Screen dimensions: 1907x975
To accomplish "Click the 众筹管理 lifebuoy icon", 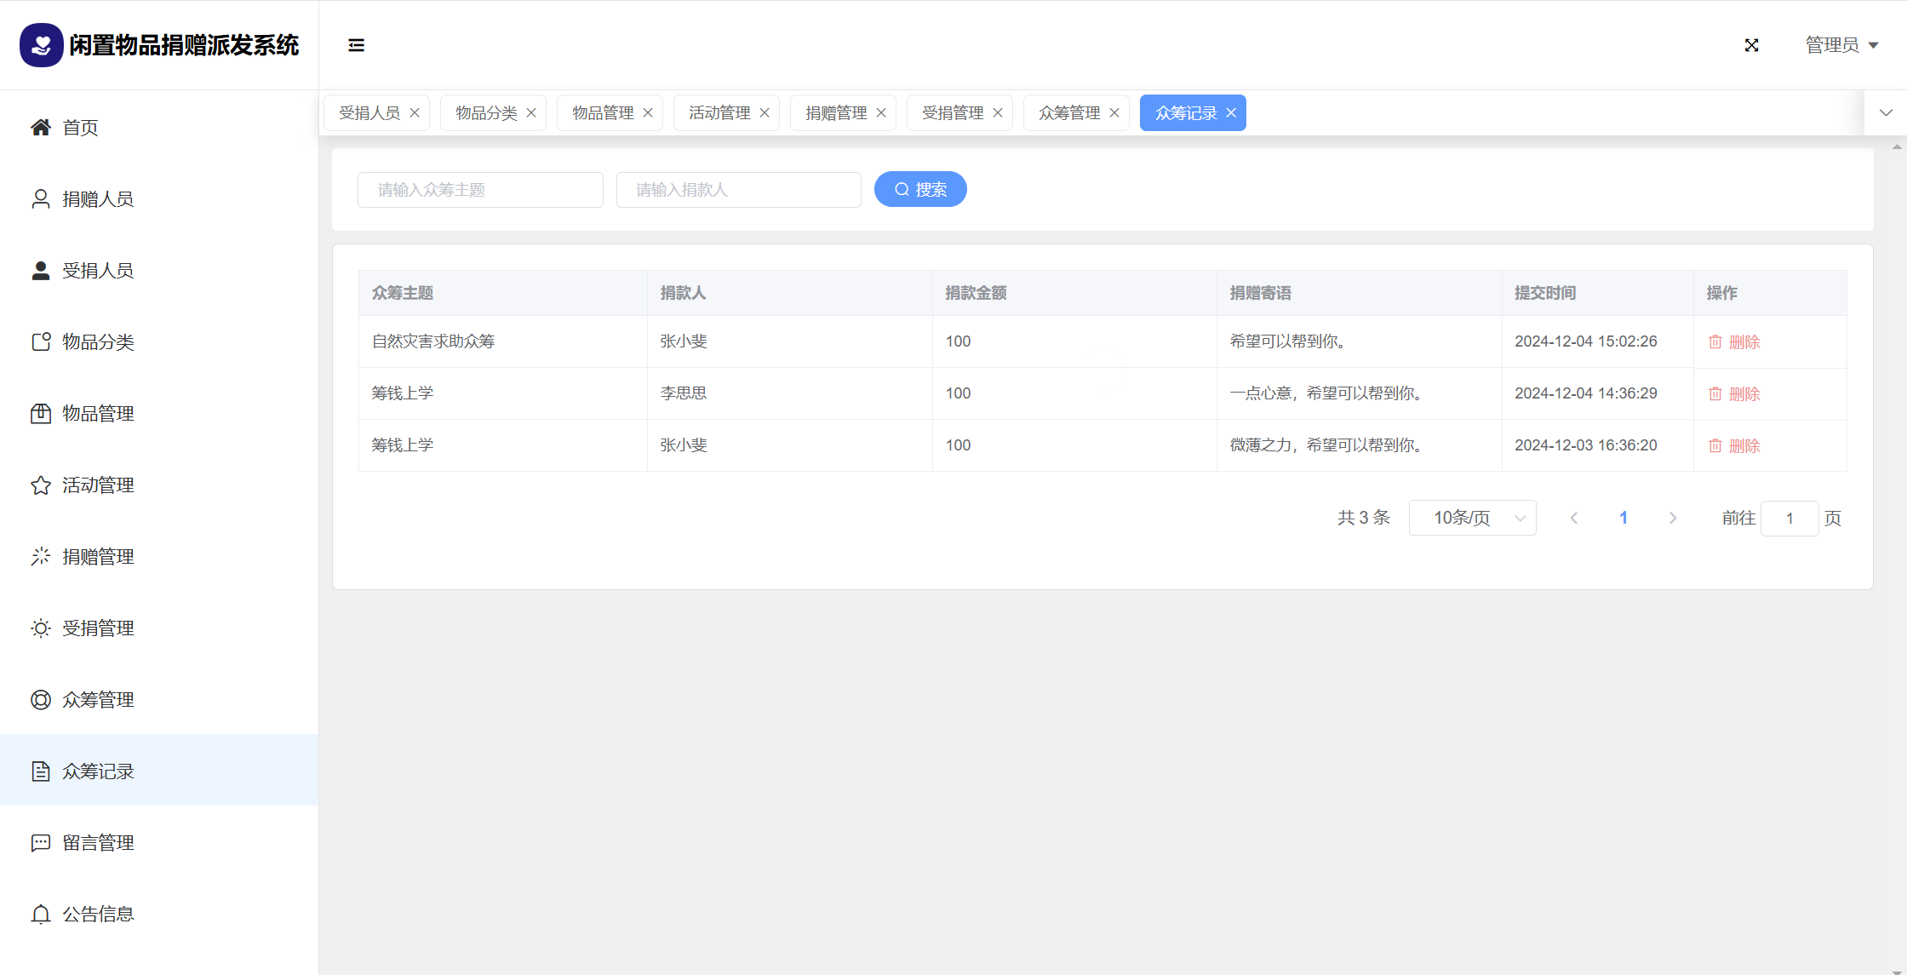I will pos(41,700).
